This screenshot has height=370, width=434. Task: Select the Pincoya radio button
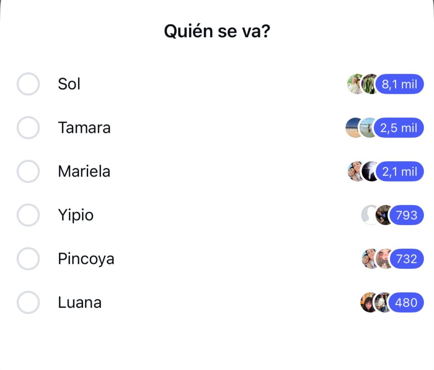pos(28,259)
